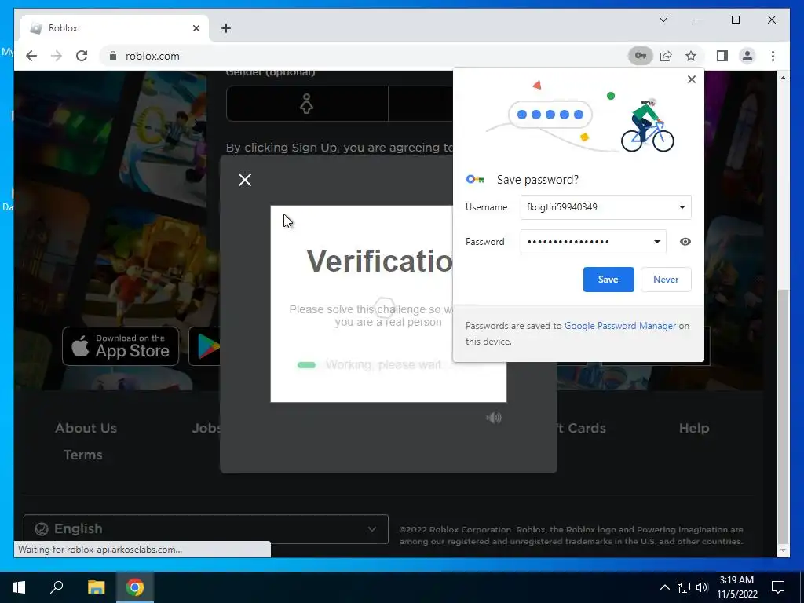Open Chrome's three-dot menu
This screenshot has width=804, height=603.
tap(773, 56)
